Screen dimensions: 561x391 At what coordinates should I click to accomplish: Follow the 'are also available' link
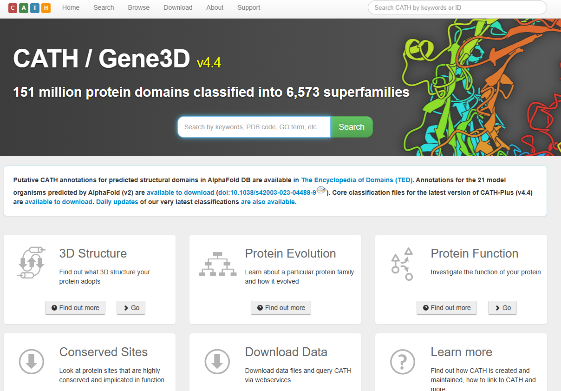267,202
